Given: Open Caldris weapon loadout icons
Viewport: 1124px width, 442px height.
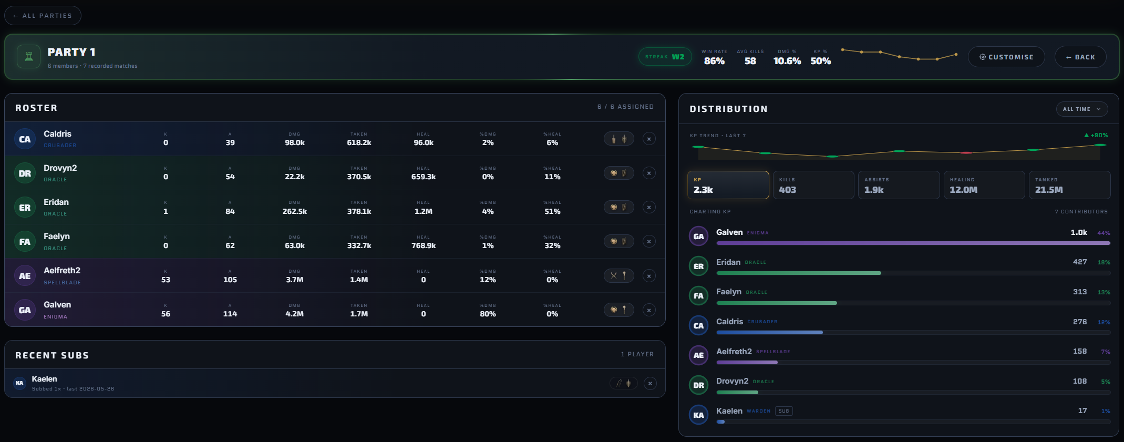Looking at the screenshot, I should [x=618, y=139].
